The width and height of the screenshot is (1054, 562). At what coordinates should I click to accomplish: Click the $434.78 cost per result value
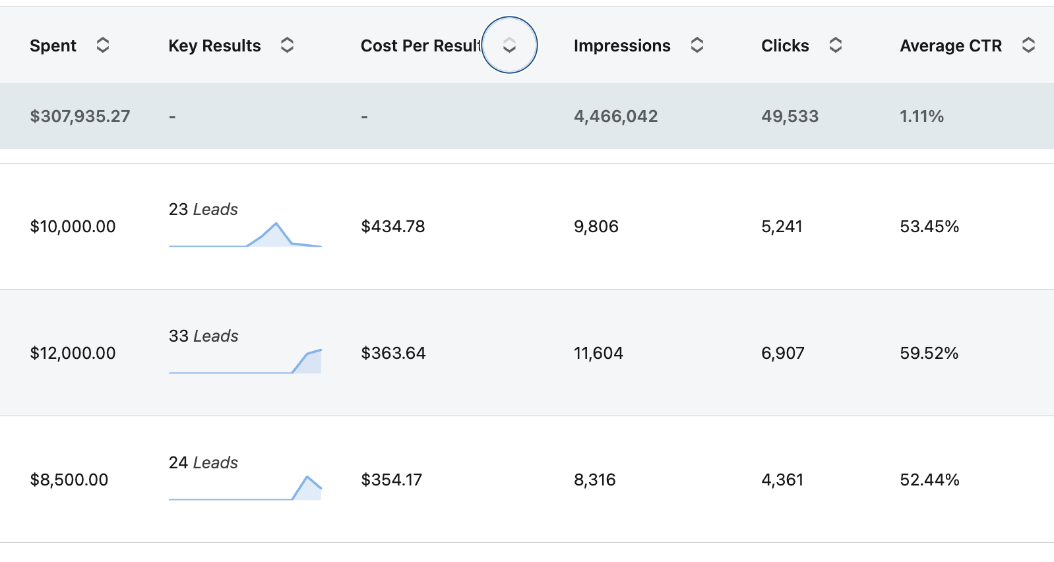[x=392, y=227]
